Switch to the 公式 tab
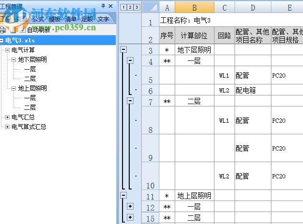Image resolution: width=303 pixels, height=224 pixels. pos(38,19)
